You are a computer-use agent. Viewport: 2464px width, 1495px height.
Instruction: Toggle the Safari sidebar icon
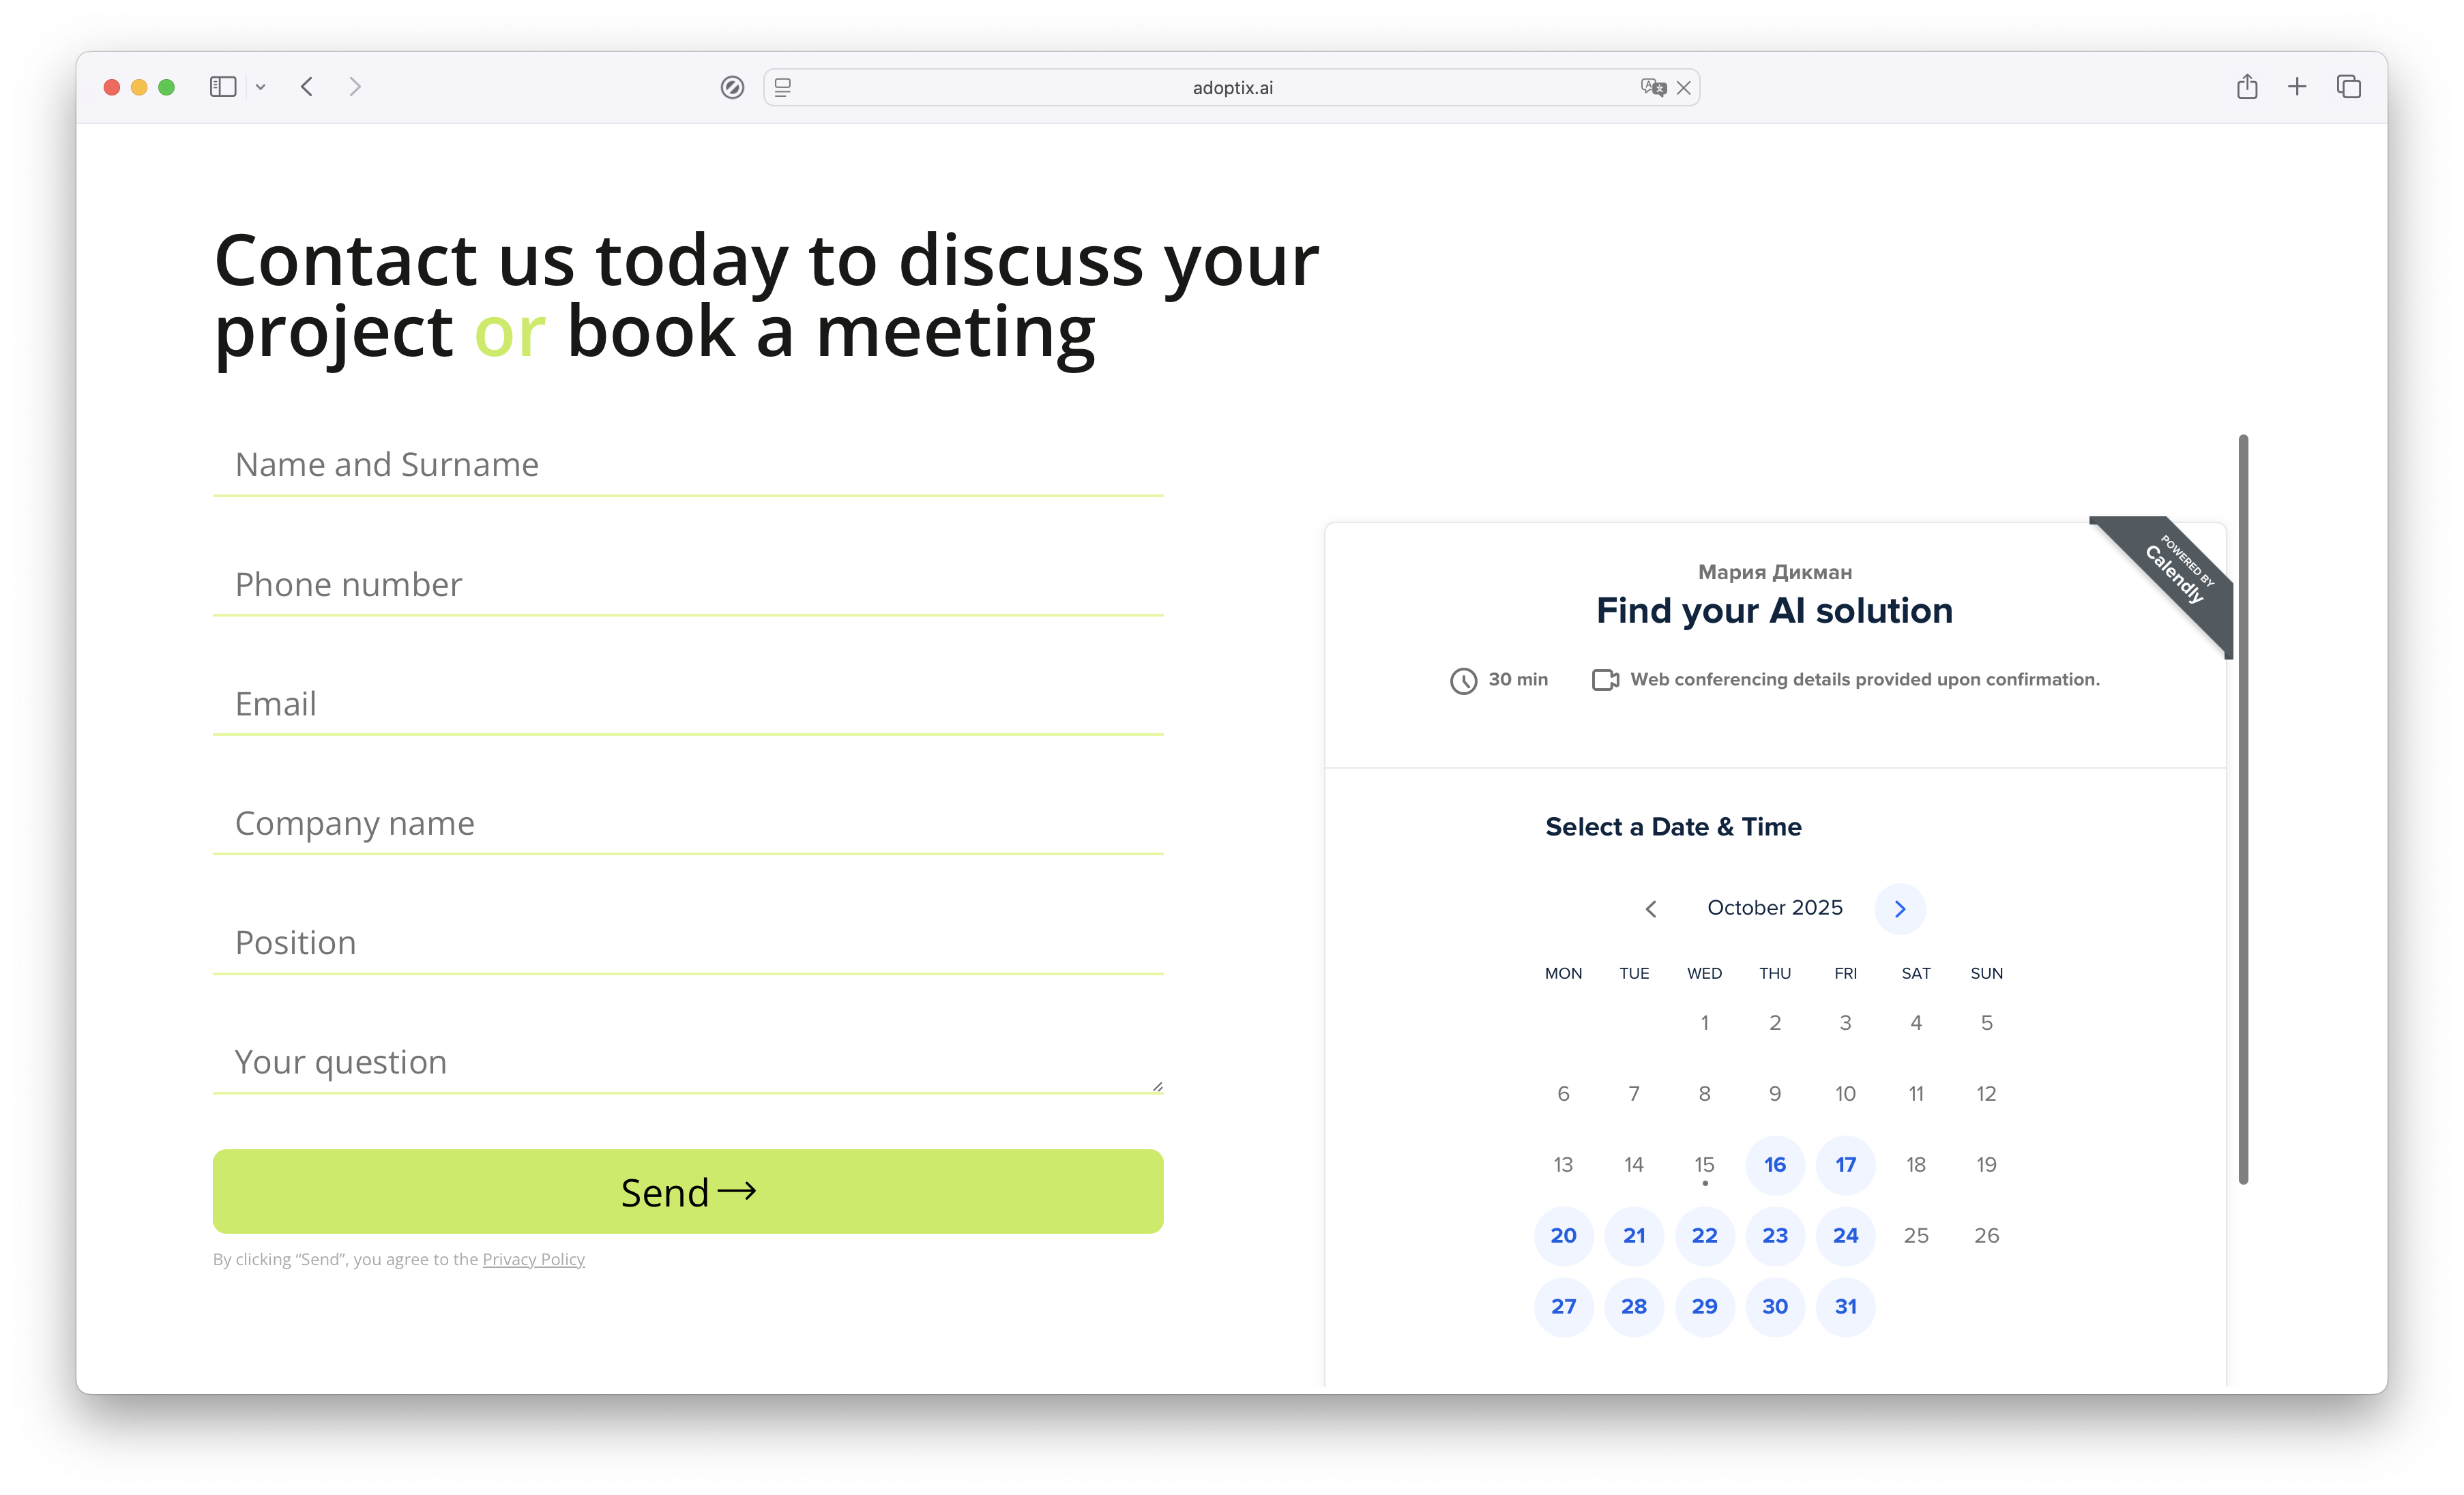click(x=222, y=87)
